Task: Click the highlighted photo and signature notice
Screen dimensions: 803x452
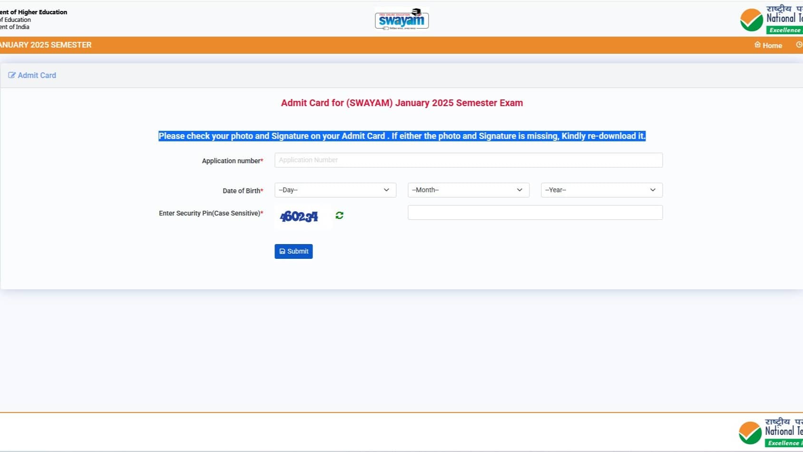Action: coord(401,136)
